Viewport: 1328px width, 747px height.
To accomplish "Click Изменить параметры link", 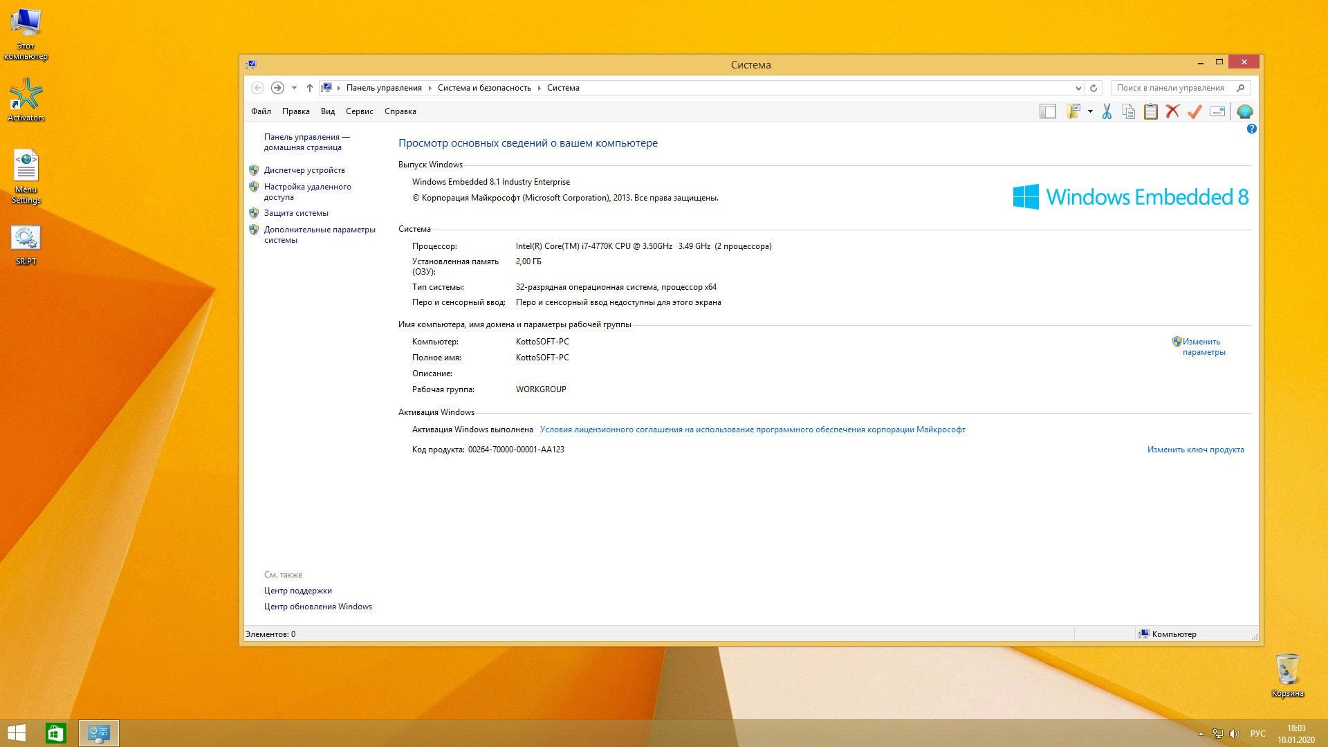I will click(1203, 347).
